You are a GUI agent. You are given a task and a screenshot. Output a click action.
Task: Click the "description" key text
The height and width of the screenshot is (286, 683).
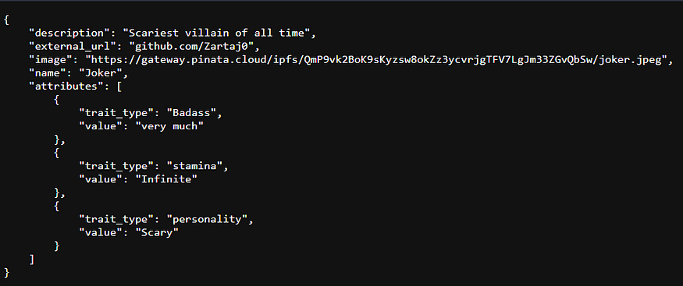[69, 33]
